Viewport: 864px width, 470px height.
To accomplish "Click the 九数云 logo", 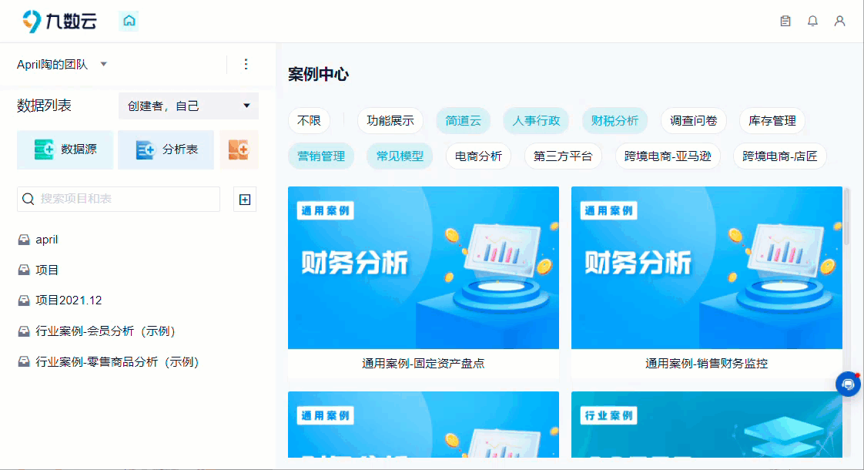I will click(59, 21).
